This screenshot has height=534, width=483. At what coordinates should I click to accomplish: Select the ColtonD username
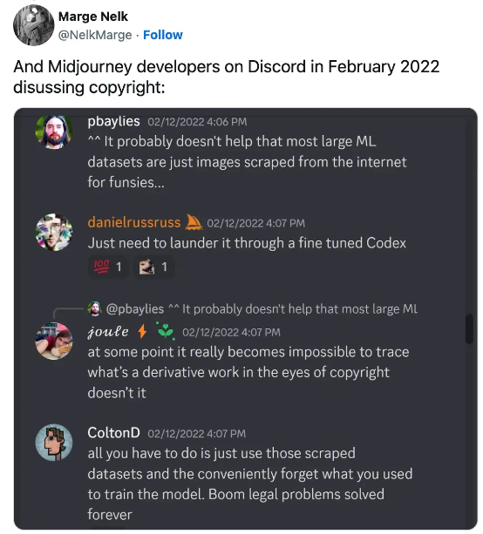click(x=113, y=433)
